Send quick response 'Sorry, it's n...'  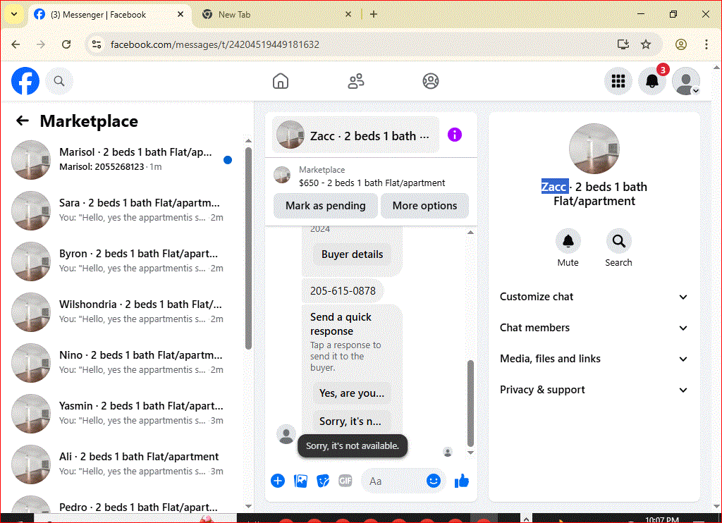click(x=352, y=422)
